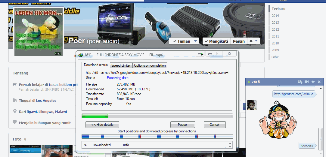This screenshot has width=326, height=157.
Task: Jump to 2012 in the timeline
Action: point(275,29)
